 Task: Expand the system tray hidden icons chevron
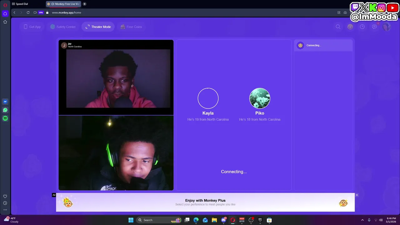pyautogui.click(x=362, y=220)
